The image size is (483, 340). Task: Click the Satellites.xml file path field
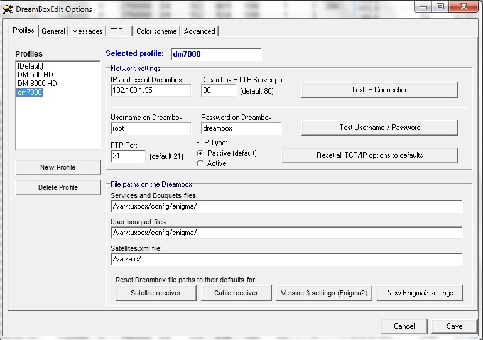click(x=286, y=259)
